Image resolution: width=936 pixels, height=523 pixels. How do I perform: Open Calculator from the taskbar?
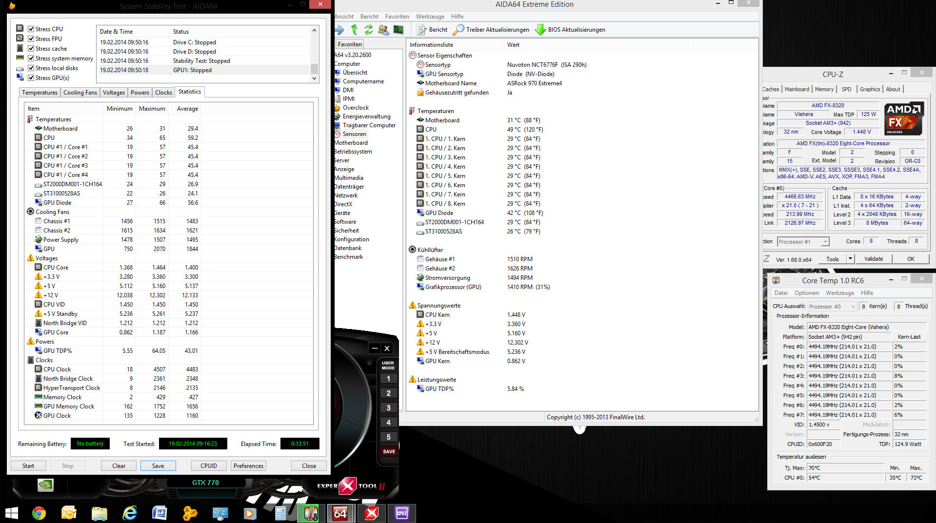pos(280,513)
